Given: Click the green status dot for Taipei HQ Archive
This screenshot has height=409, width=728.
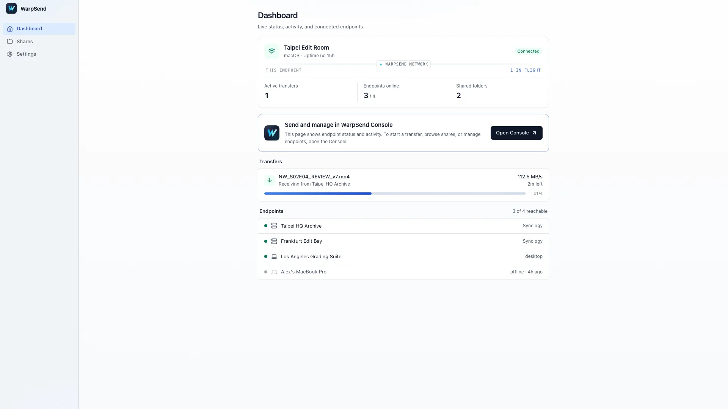Looking at the screenshot, I should pos(266,226).
